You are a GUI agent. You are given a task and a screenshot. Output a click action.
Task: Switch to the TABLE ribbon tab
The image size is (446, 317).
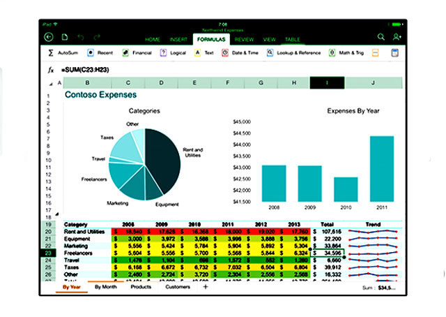pyautogui.click(x=293, y=39)
